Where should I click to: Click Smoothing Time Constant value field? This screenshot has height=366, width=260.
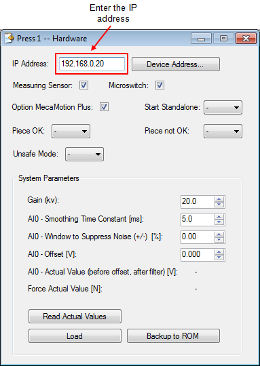click(198, 220)
